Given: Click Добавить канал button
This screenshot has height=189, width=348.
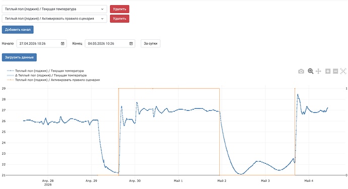Looking at the screenshot, I should 18,30.
